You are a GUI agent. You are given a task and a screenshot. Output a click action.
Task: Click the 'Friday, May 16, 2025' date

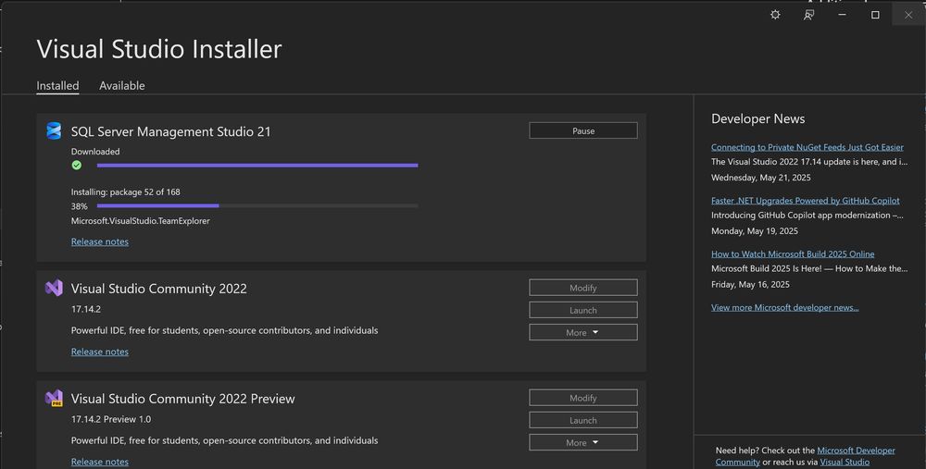click(750, 284)
